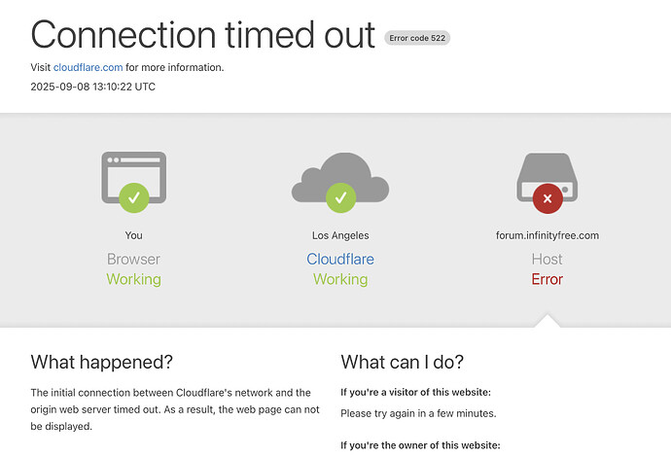Click the blue Cloudflare status link
671x457 pixels.
click(340, 259)
